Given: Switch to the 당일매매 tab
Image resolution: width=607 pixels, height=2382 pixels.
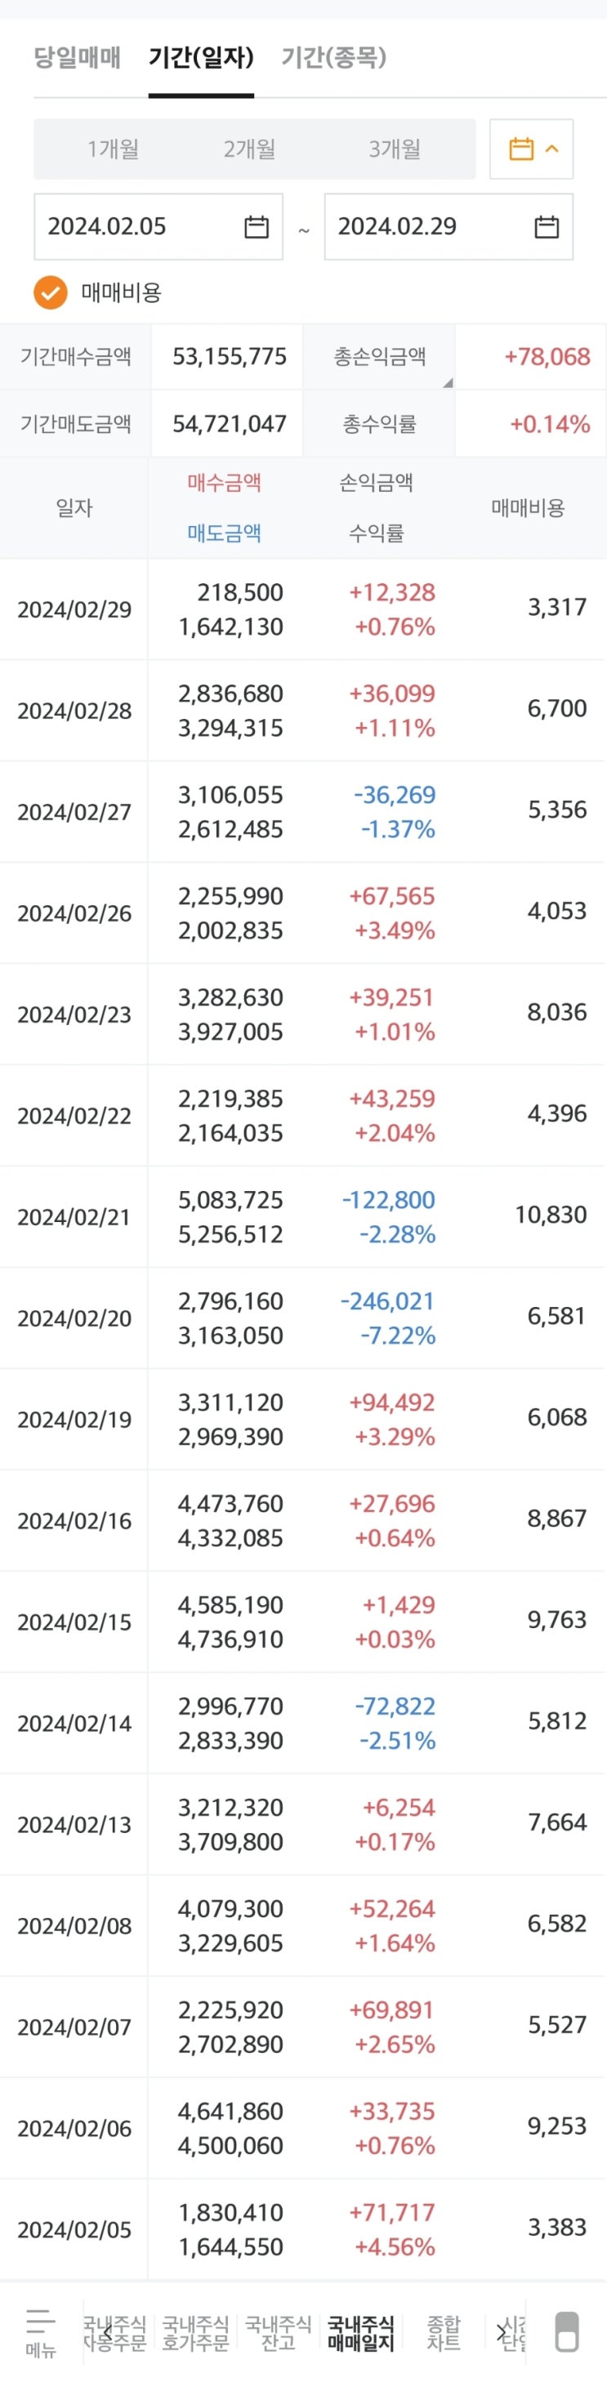Looking at the screenshot, I should pyautogui.click(x=78, y=57).
